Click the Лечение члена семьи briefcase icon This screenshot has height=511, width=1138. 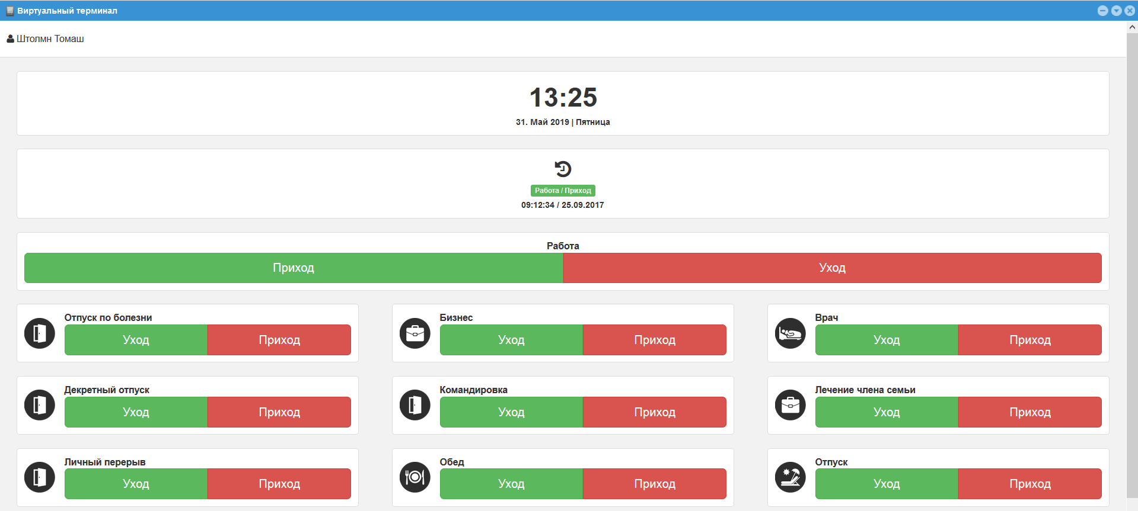(790, 405)
